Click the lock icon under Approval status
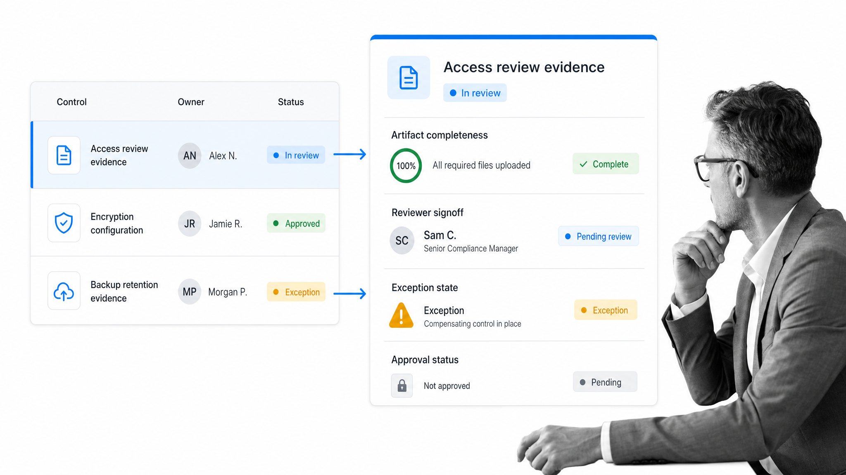The width and height of the screenshot is (846, 475). [x=402, y=386]
